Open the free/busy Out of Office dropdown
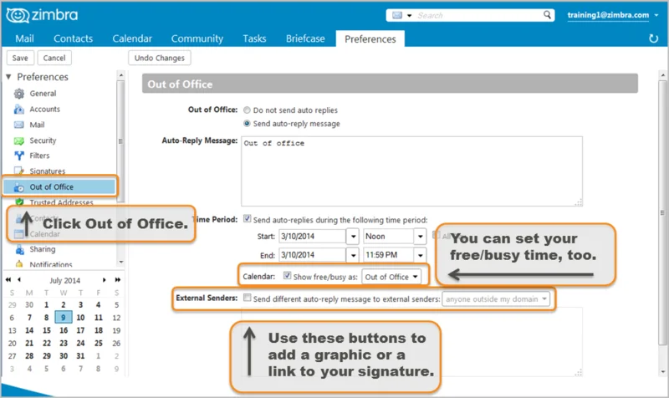This screenshot has height=398, width=669. click(391, 277)
